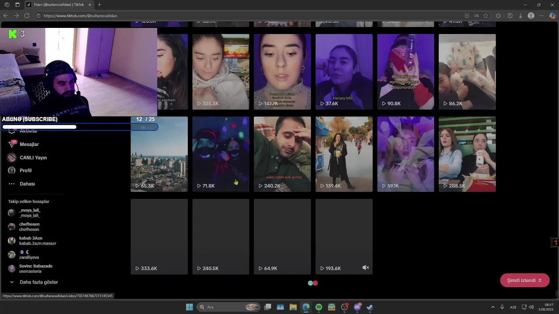Open loading video with 193.6K views

344,237
